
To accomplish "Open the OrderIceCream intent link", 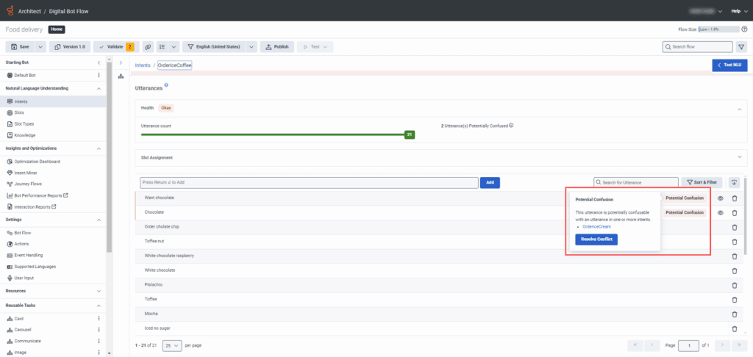I will (x=596, y=226).
